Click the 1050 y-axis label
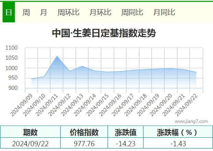The height and width of the screenshot is (151, 213). pos(12,58)
